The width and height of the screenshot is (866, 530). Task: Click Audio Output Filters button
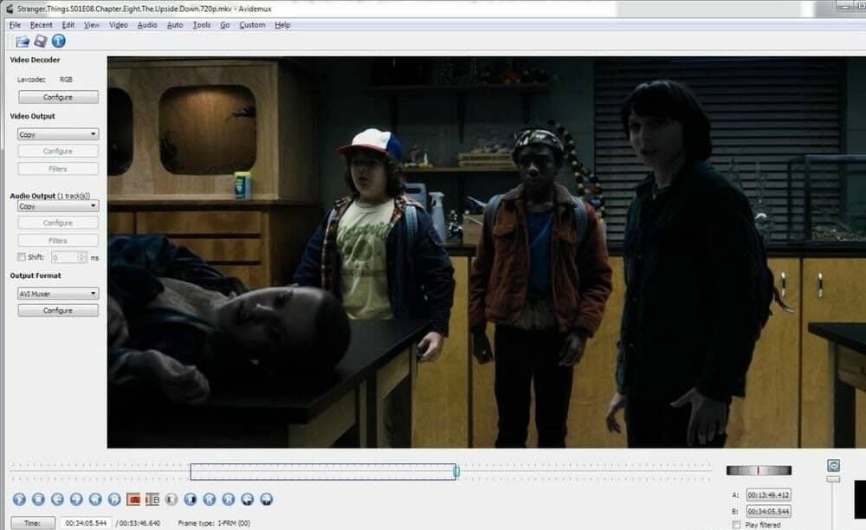tap(58, 241)
